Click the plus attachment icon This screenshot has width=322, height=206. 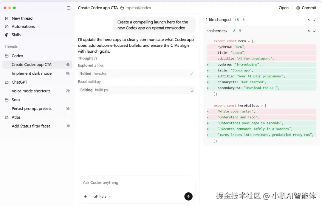coord(85,196)
